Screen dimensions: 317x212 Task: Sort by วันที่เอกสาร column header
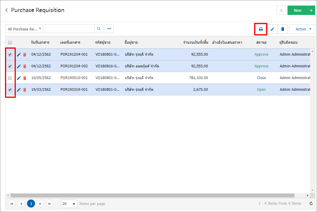coord(40,42)
